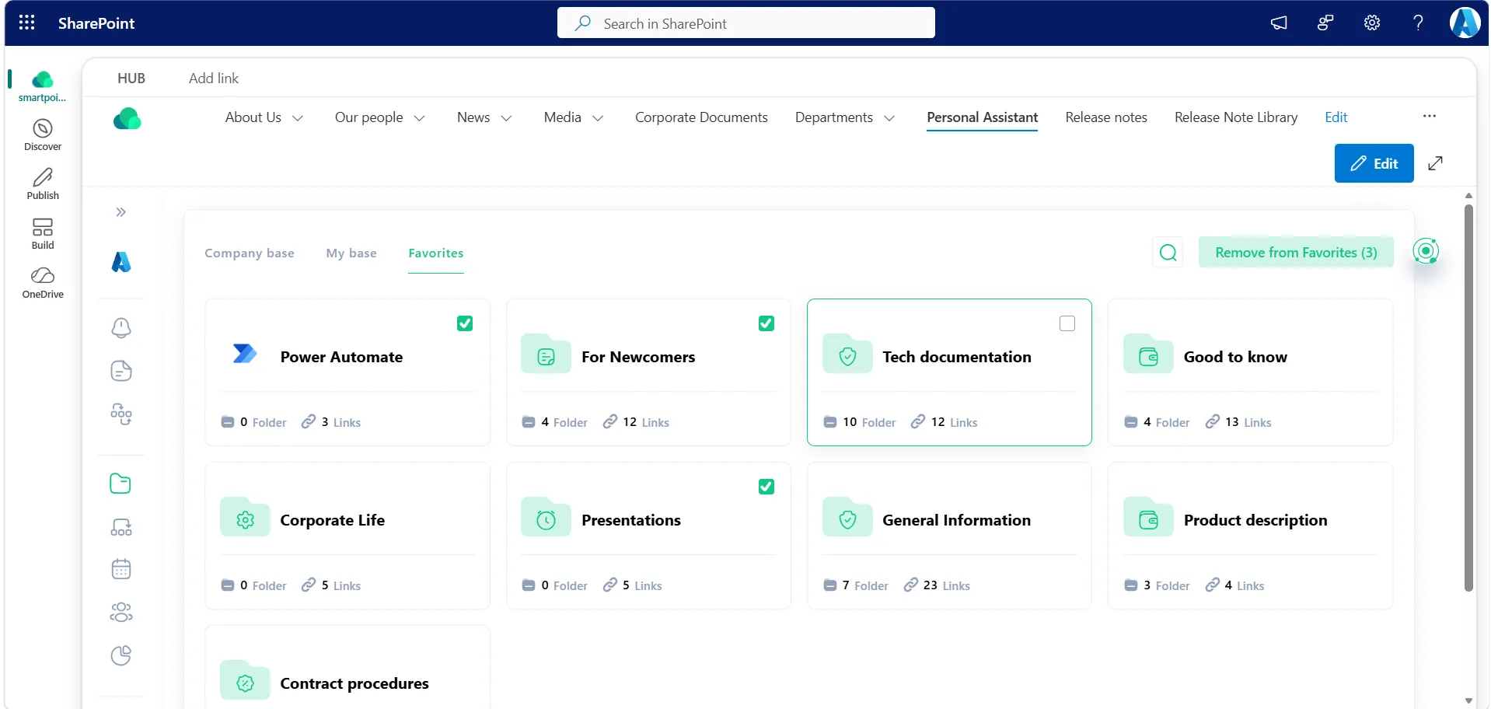Expand the sidebar with double chevron
The image size is (1491, 709).
(x=121, y=212)
